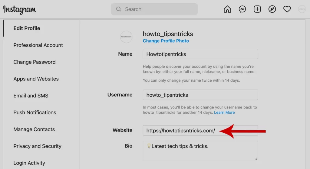The height and width of the screenshot is (169, 310).
Task: Focus the Search input field
Action: tap(154, 9)
